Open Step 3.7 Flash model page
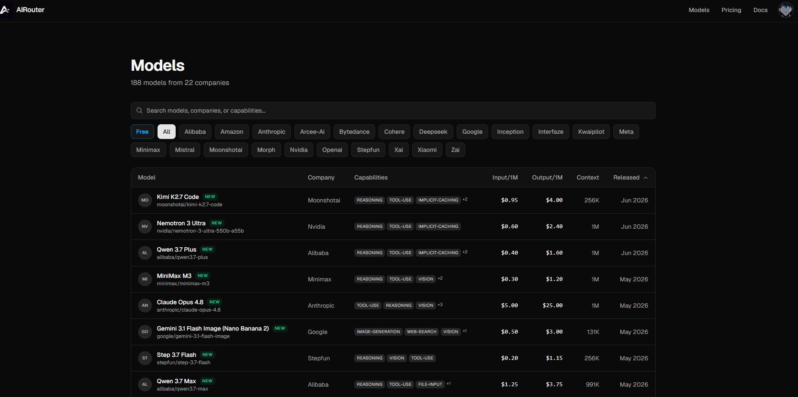Viewport: 798px width, 397px height. point(177,355)
